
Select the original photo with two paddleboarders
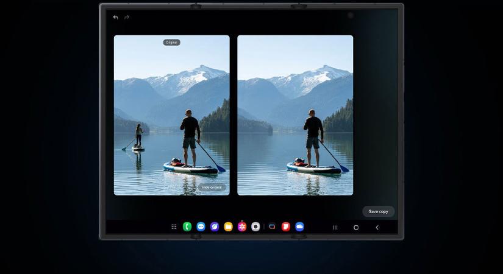[x=172, y=116]
